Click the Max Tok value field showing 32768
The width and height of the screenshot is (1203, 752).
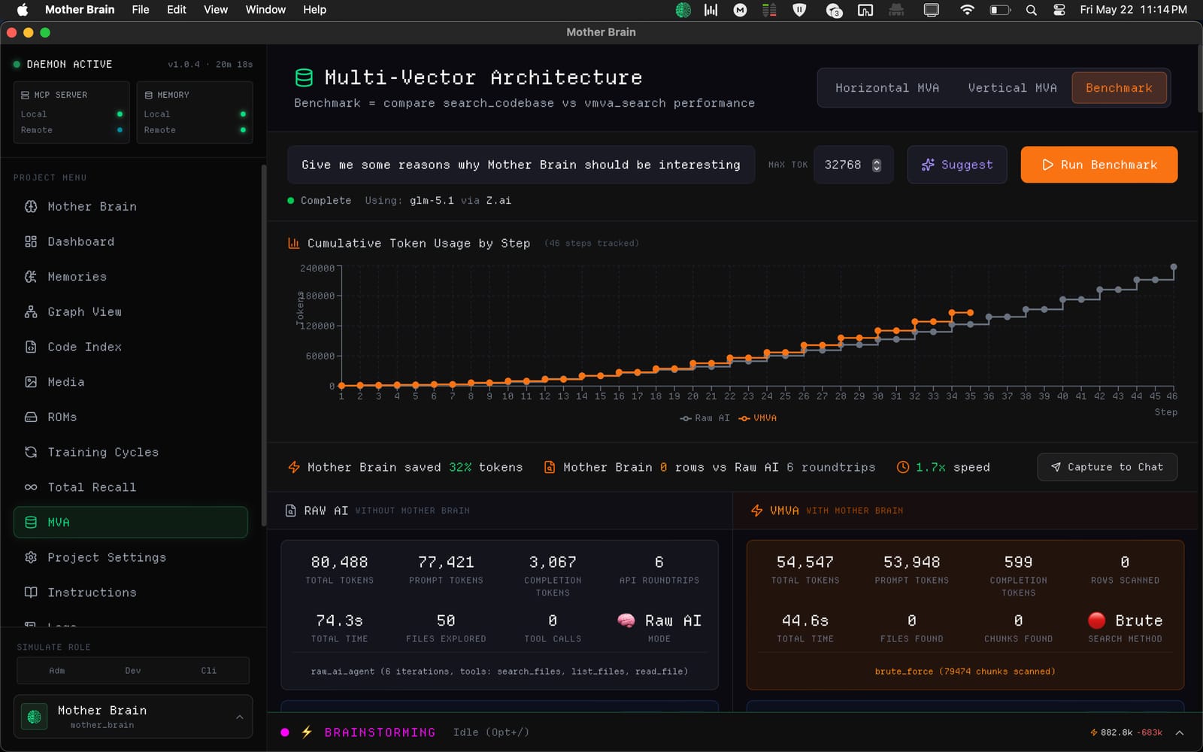[853, 165]
